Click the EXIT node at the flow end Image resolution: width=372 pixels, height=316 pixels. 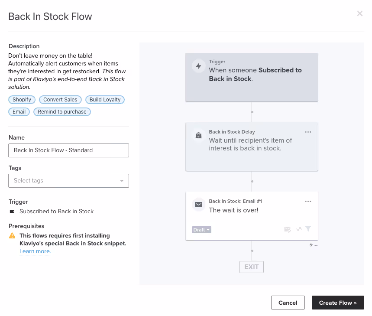tap(251, 267)
